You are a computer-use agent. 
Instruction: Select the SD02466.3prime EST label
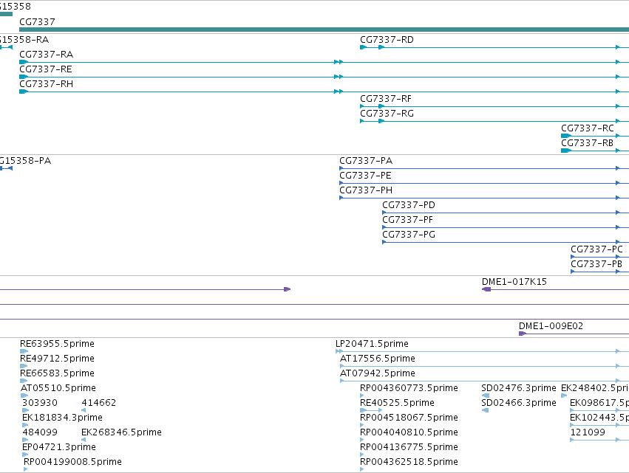(519, 403)
